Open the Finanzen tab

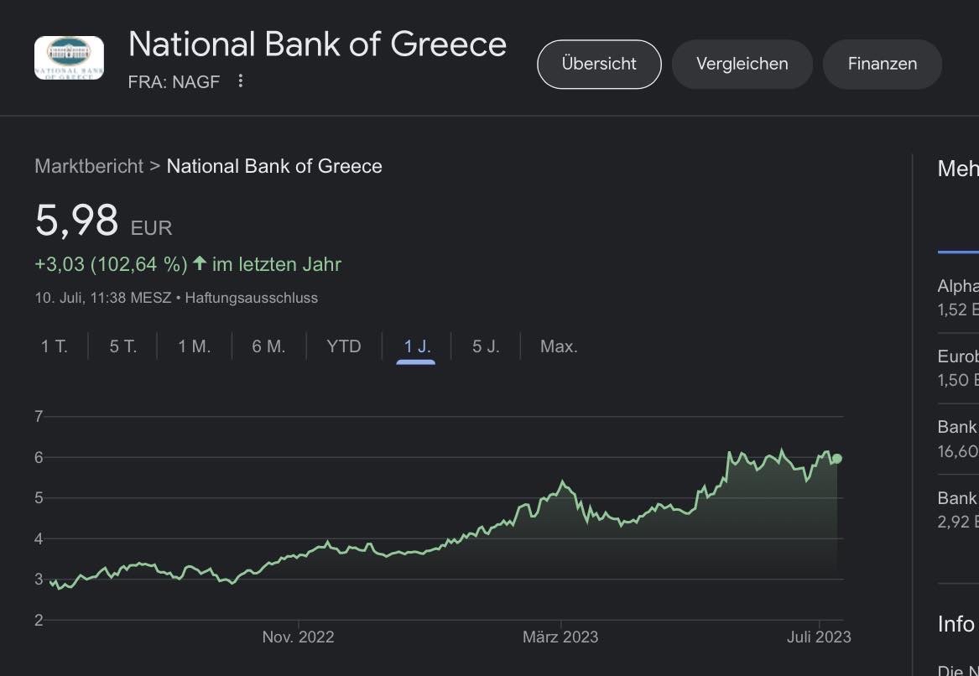[x=882, y=64]
